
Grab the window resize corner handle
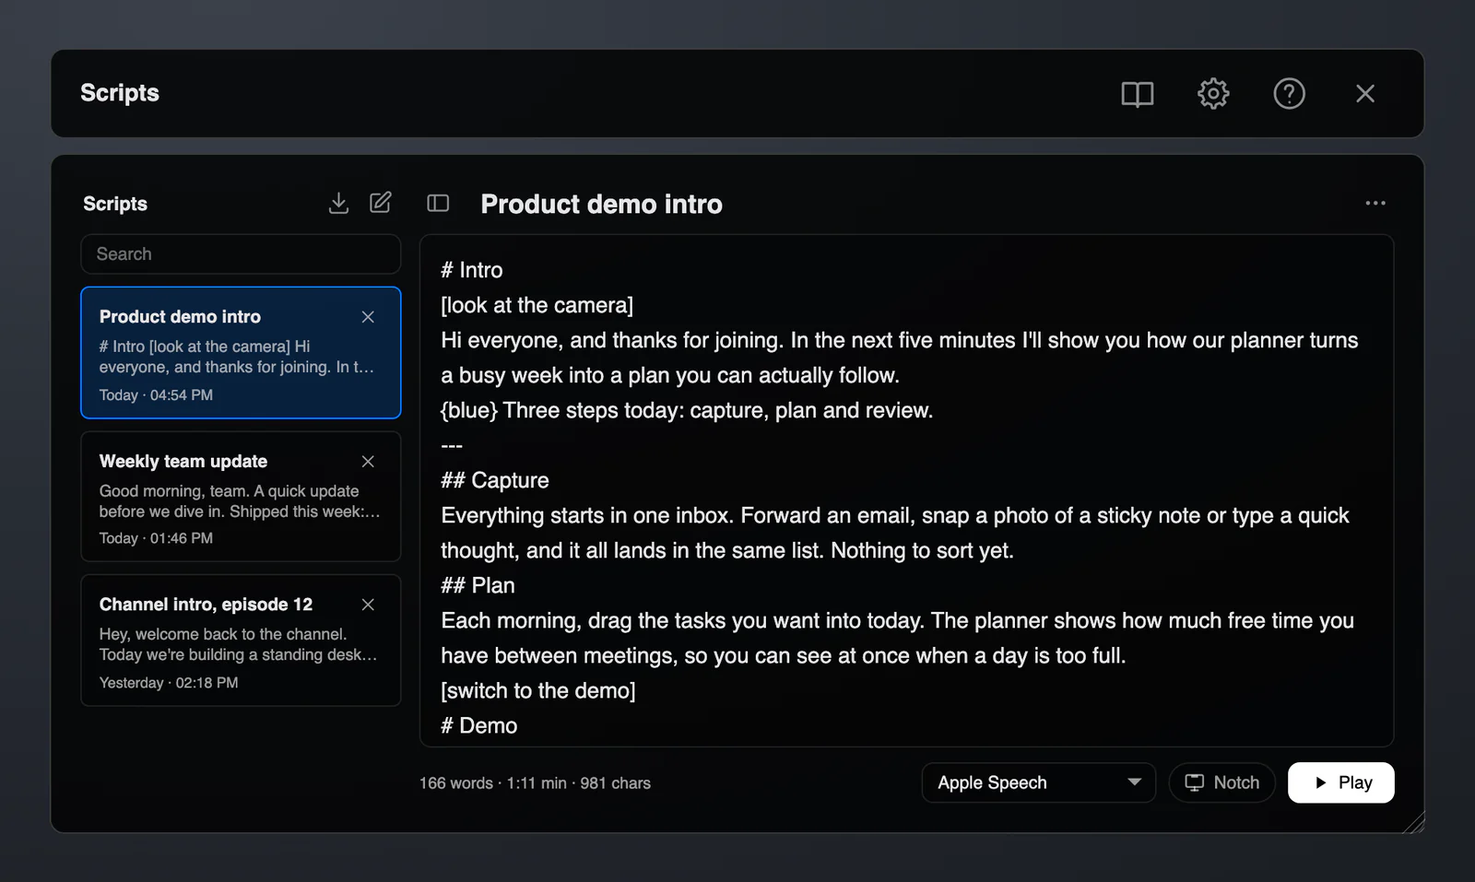(1414, 822)
